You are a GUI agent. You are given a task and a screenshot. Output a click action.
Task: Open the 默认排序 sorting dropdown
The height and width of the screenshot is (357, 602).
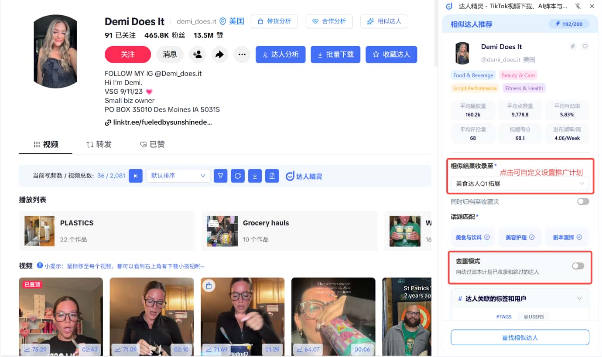click(x=178, y=176)
